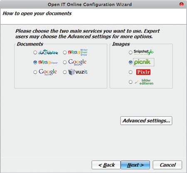Cancel the configuration wizard
The height and width of the screenshot is (173, 187).
pyautogui.click(x=167, y=165)
